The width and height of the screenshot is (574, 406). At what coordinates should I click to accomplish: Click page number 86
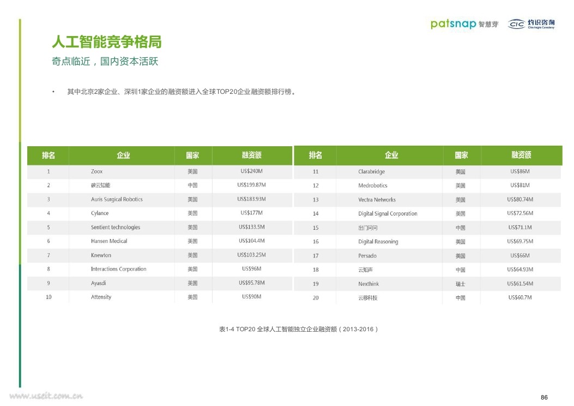545,397
